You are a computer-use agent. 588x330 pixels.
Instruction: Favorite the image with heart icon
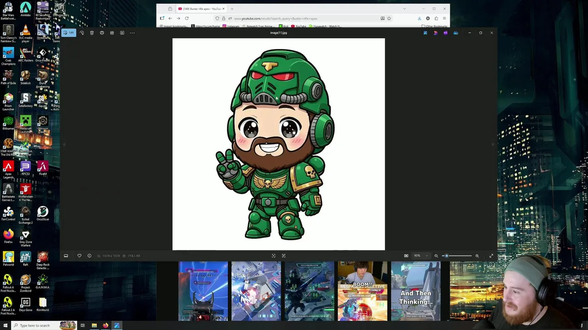79,256
